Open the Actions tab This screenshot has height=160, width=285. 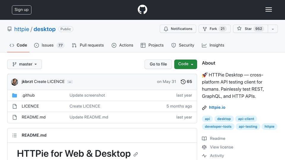point(122,45)
